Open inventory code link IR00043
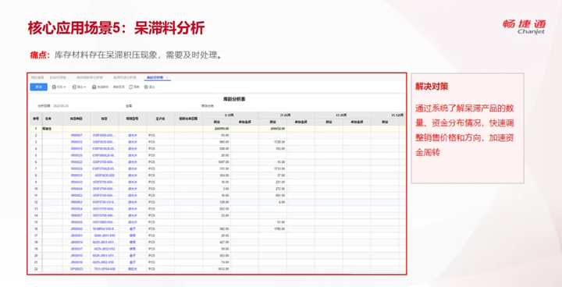This screenshot has width=562, height=287. point(76,182)
